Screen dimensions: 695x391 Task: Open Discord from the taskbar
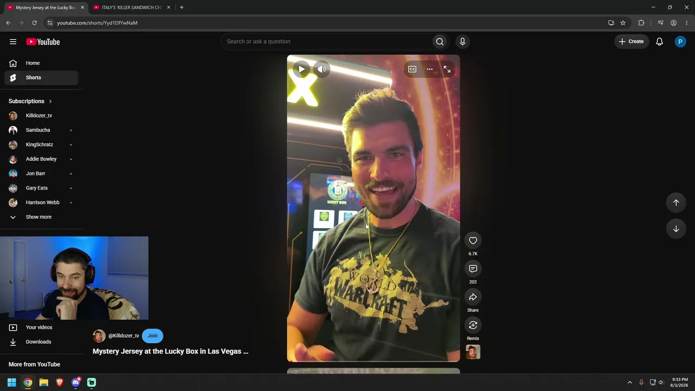click(x=75, y=382)
